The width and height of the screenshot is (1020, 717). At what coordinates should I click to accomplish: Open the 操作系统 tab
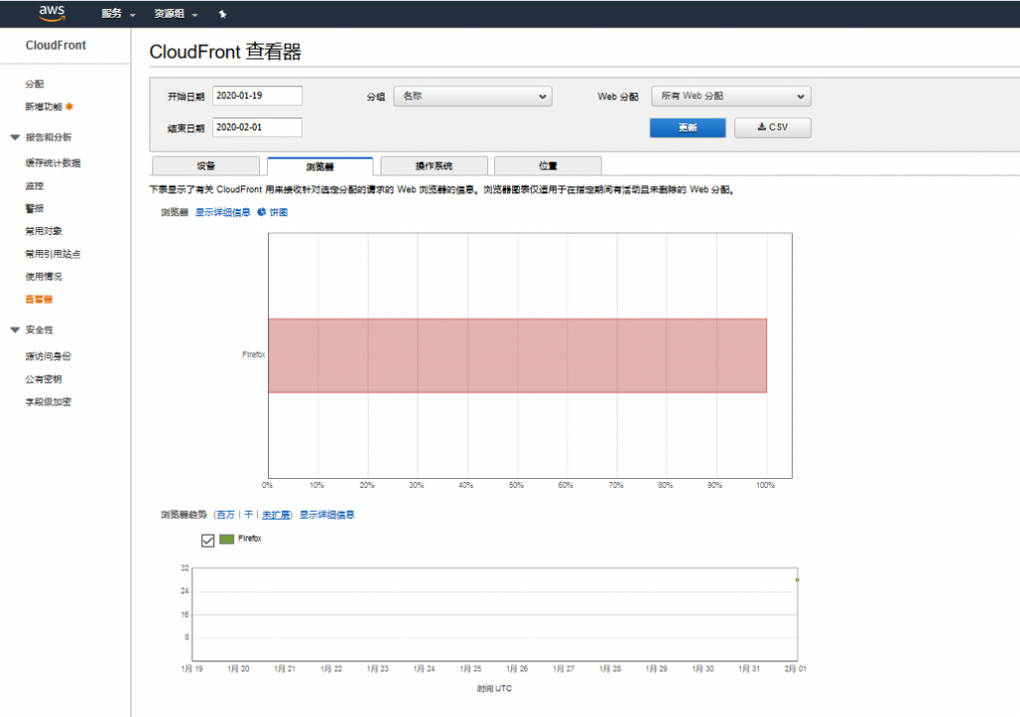[x=434, y=166]
